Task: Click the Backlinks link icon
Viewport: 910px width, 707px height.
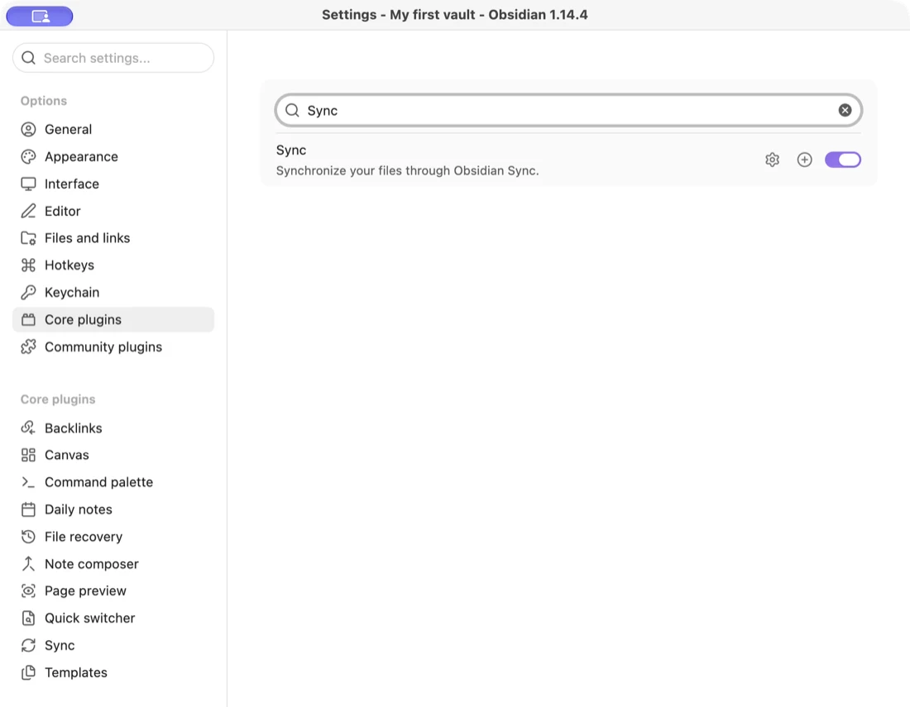Action: coord(28,428)
